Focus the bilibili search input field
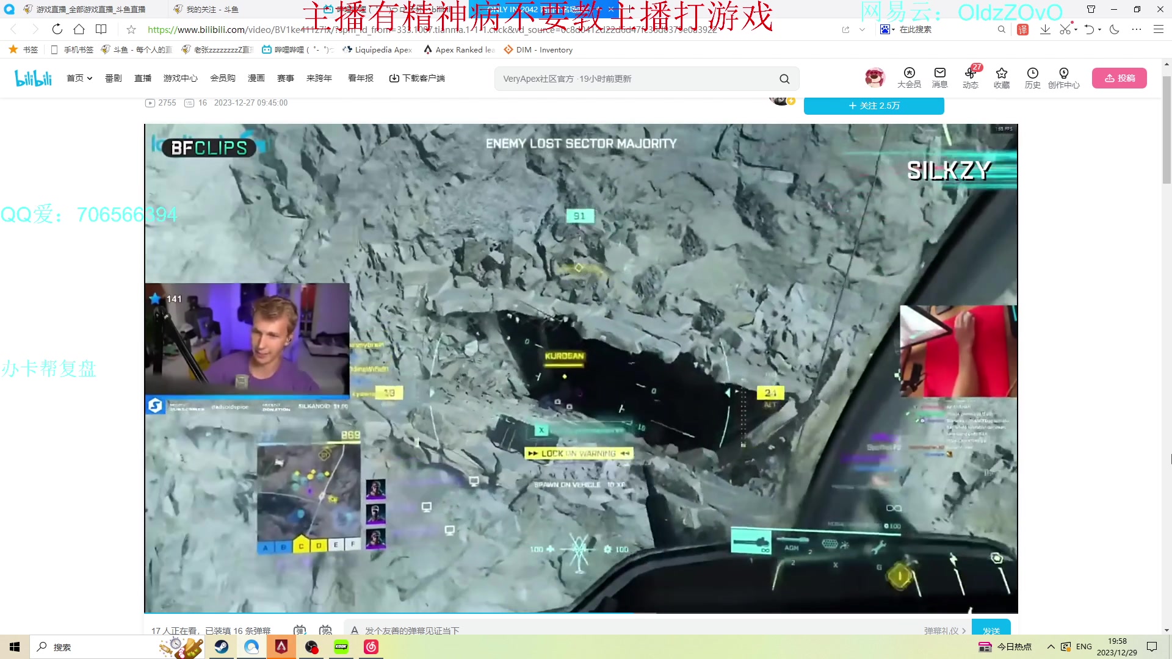The image size is (1172, 659). coord(635,79)
